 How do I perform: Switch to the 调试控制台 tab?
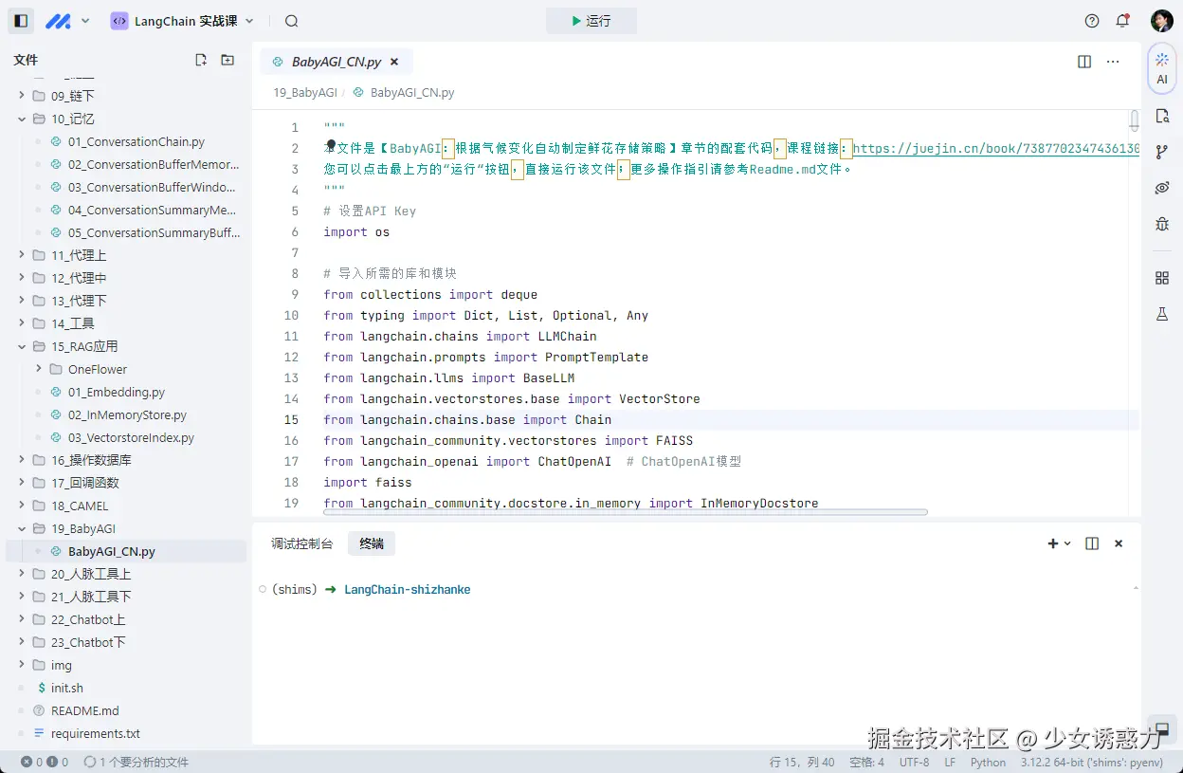(x=301, y=543)
